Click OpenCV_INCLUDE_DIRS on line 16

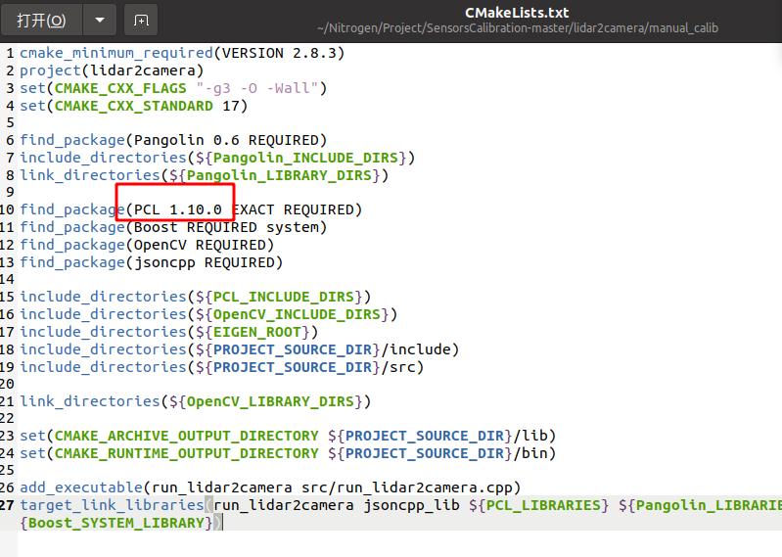297,314
